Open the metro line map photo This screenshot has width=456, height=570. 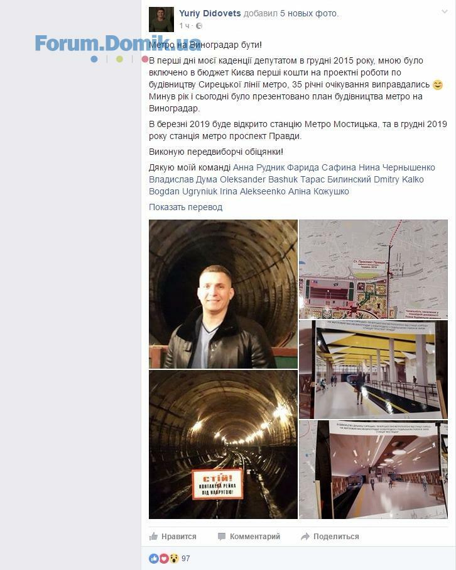(x=373, y=269)
